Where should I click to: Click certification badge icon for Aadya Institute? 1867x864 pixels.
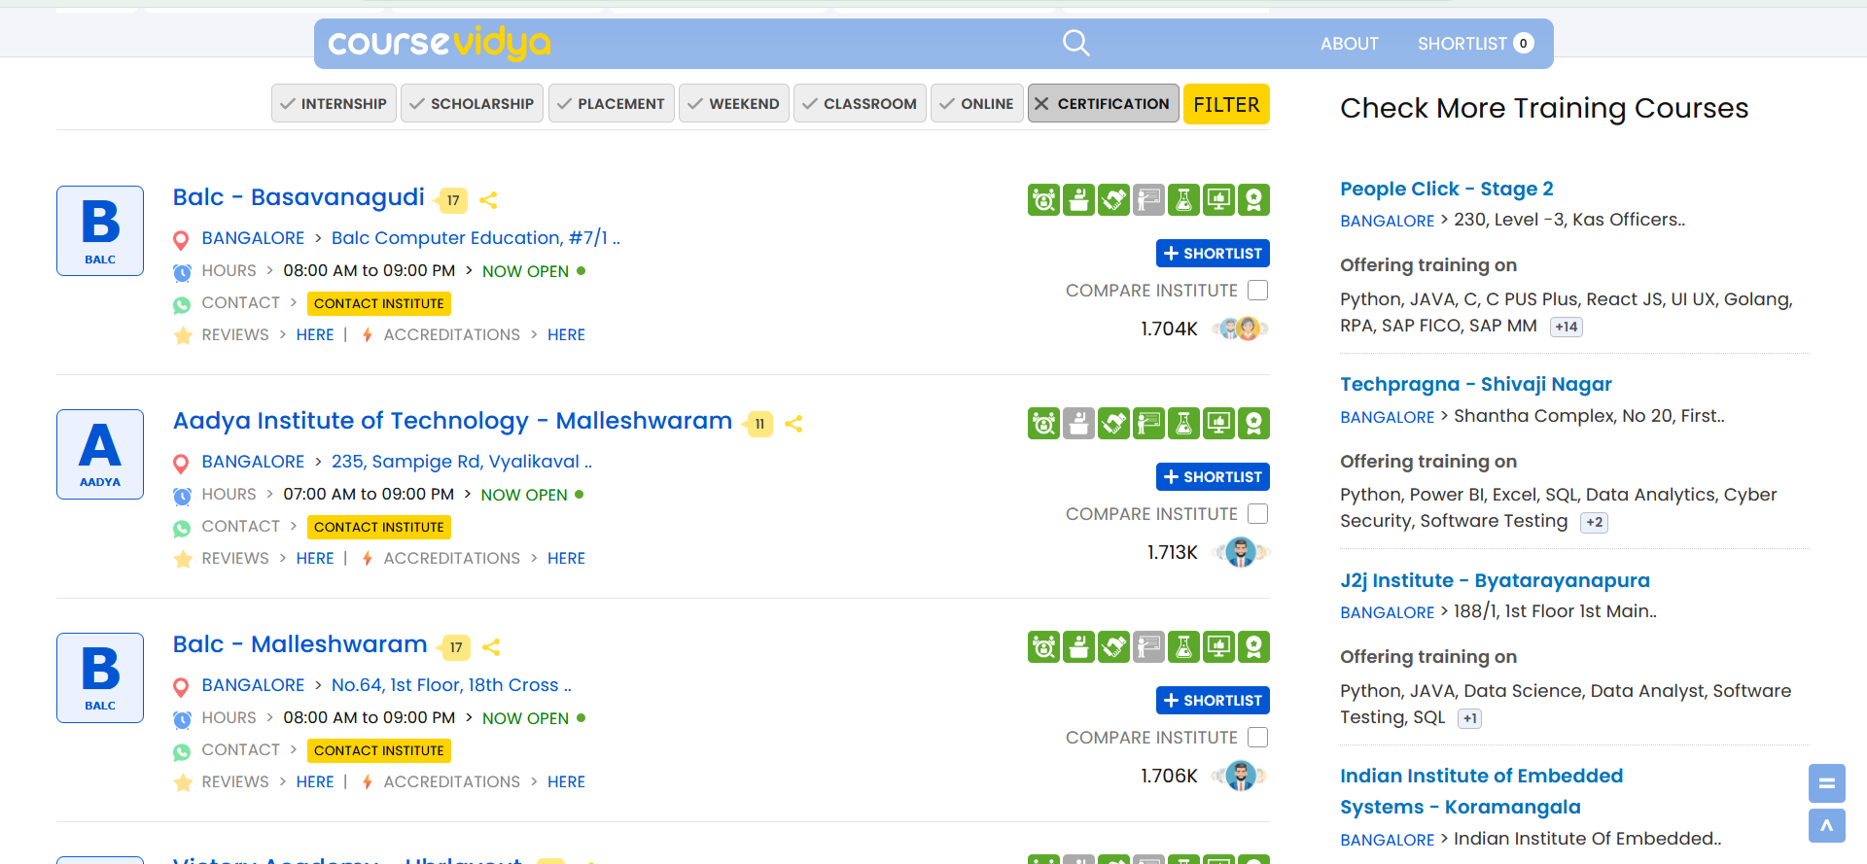click(x=1253, y=424)
